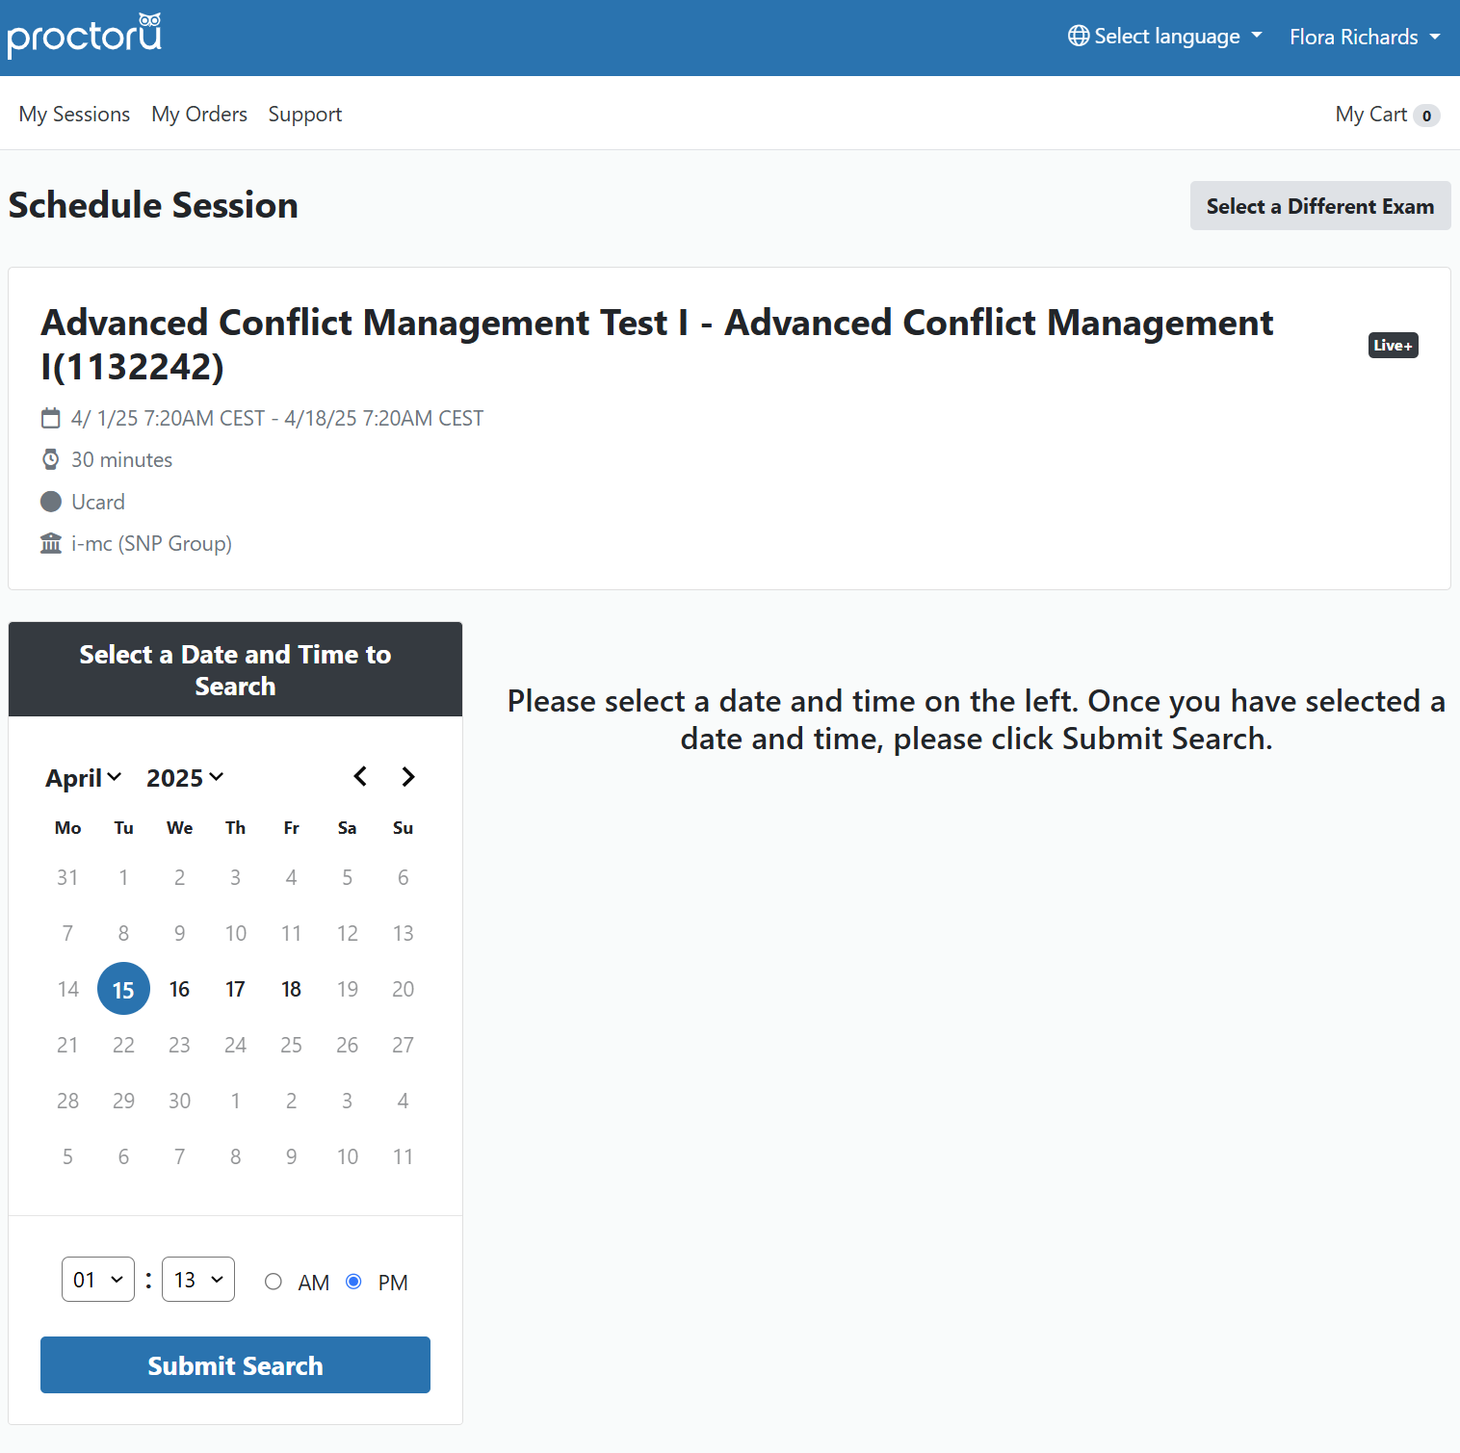Click the globe language icon
This screenshot has width=1460, height=1453.
pos(1079,36)
